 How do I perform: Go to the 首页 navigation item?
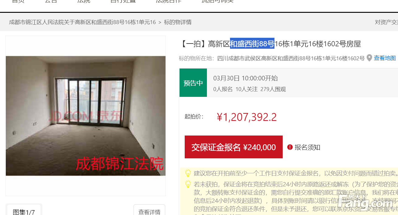tap(18, 1)
